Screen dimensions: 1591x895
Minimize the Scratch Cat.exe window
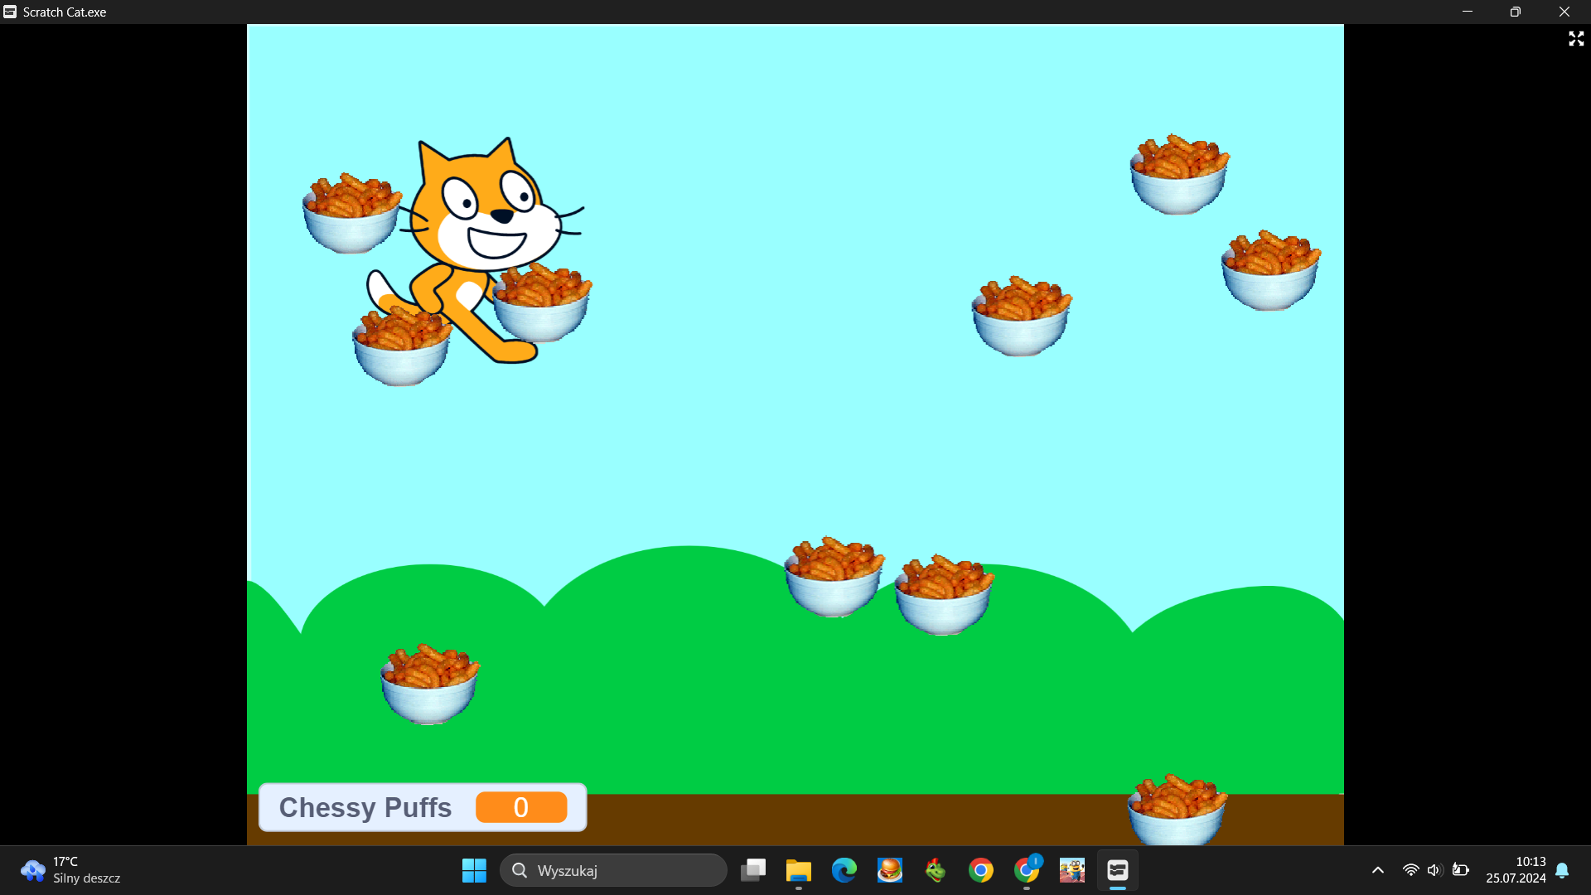[x=1468, y=12]
